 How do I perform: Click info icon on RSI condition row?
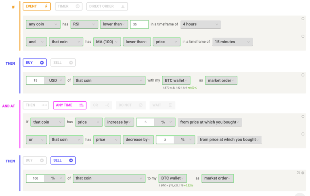click(303, 19)
